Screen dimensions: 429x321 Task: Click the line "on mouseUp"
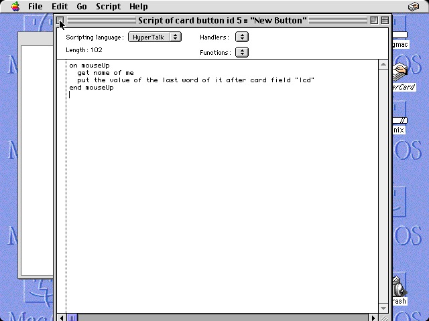pyautogui.click(x=89, y=66)
